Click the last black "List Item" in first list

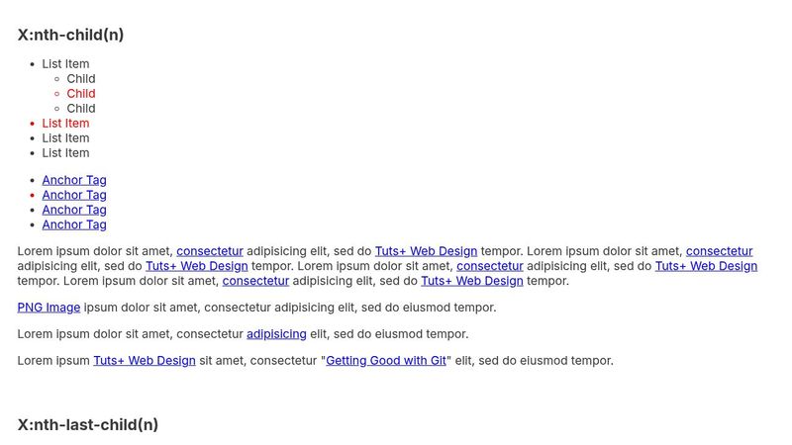point(65,153)
